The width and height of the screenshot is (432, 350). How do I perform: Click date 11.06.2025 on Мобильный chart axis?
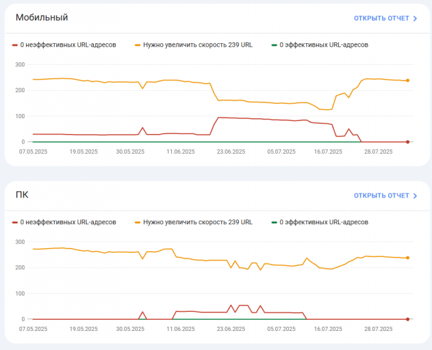[181, 152]
